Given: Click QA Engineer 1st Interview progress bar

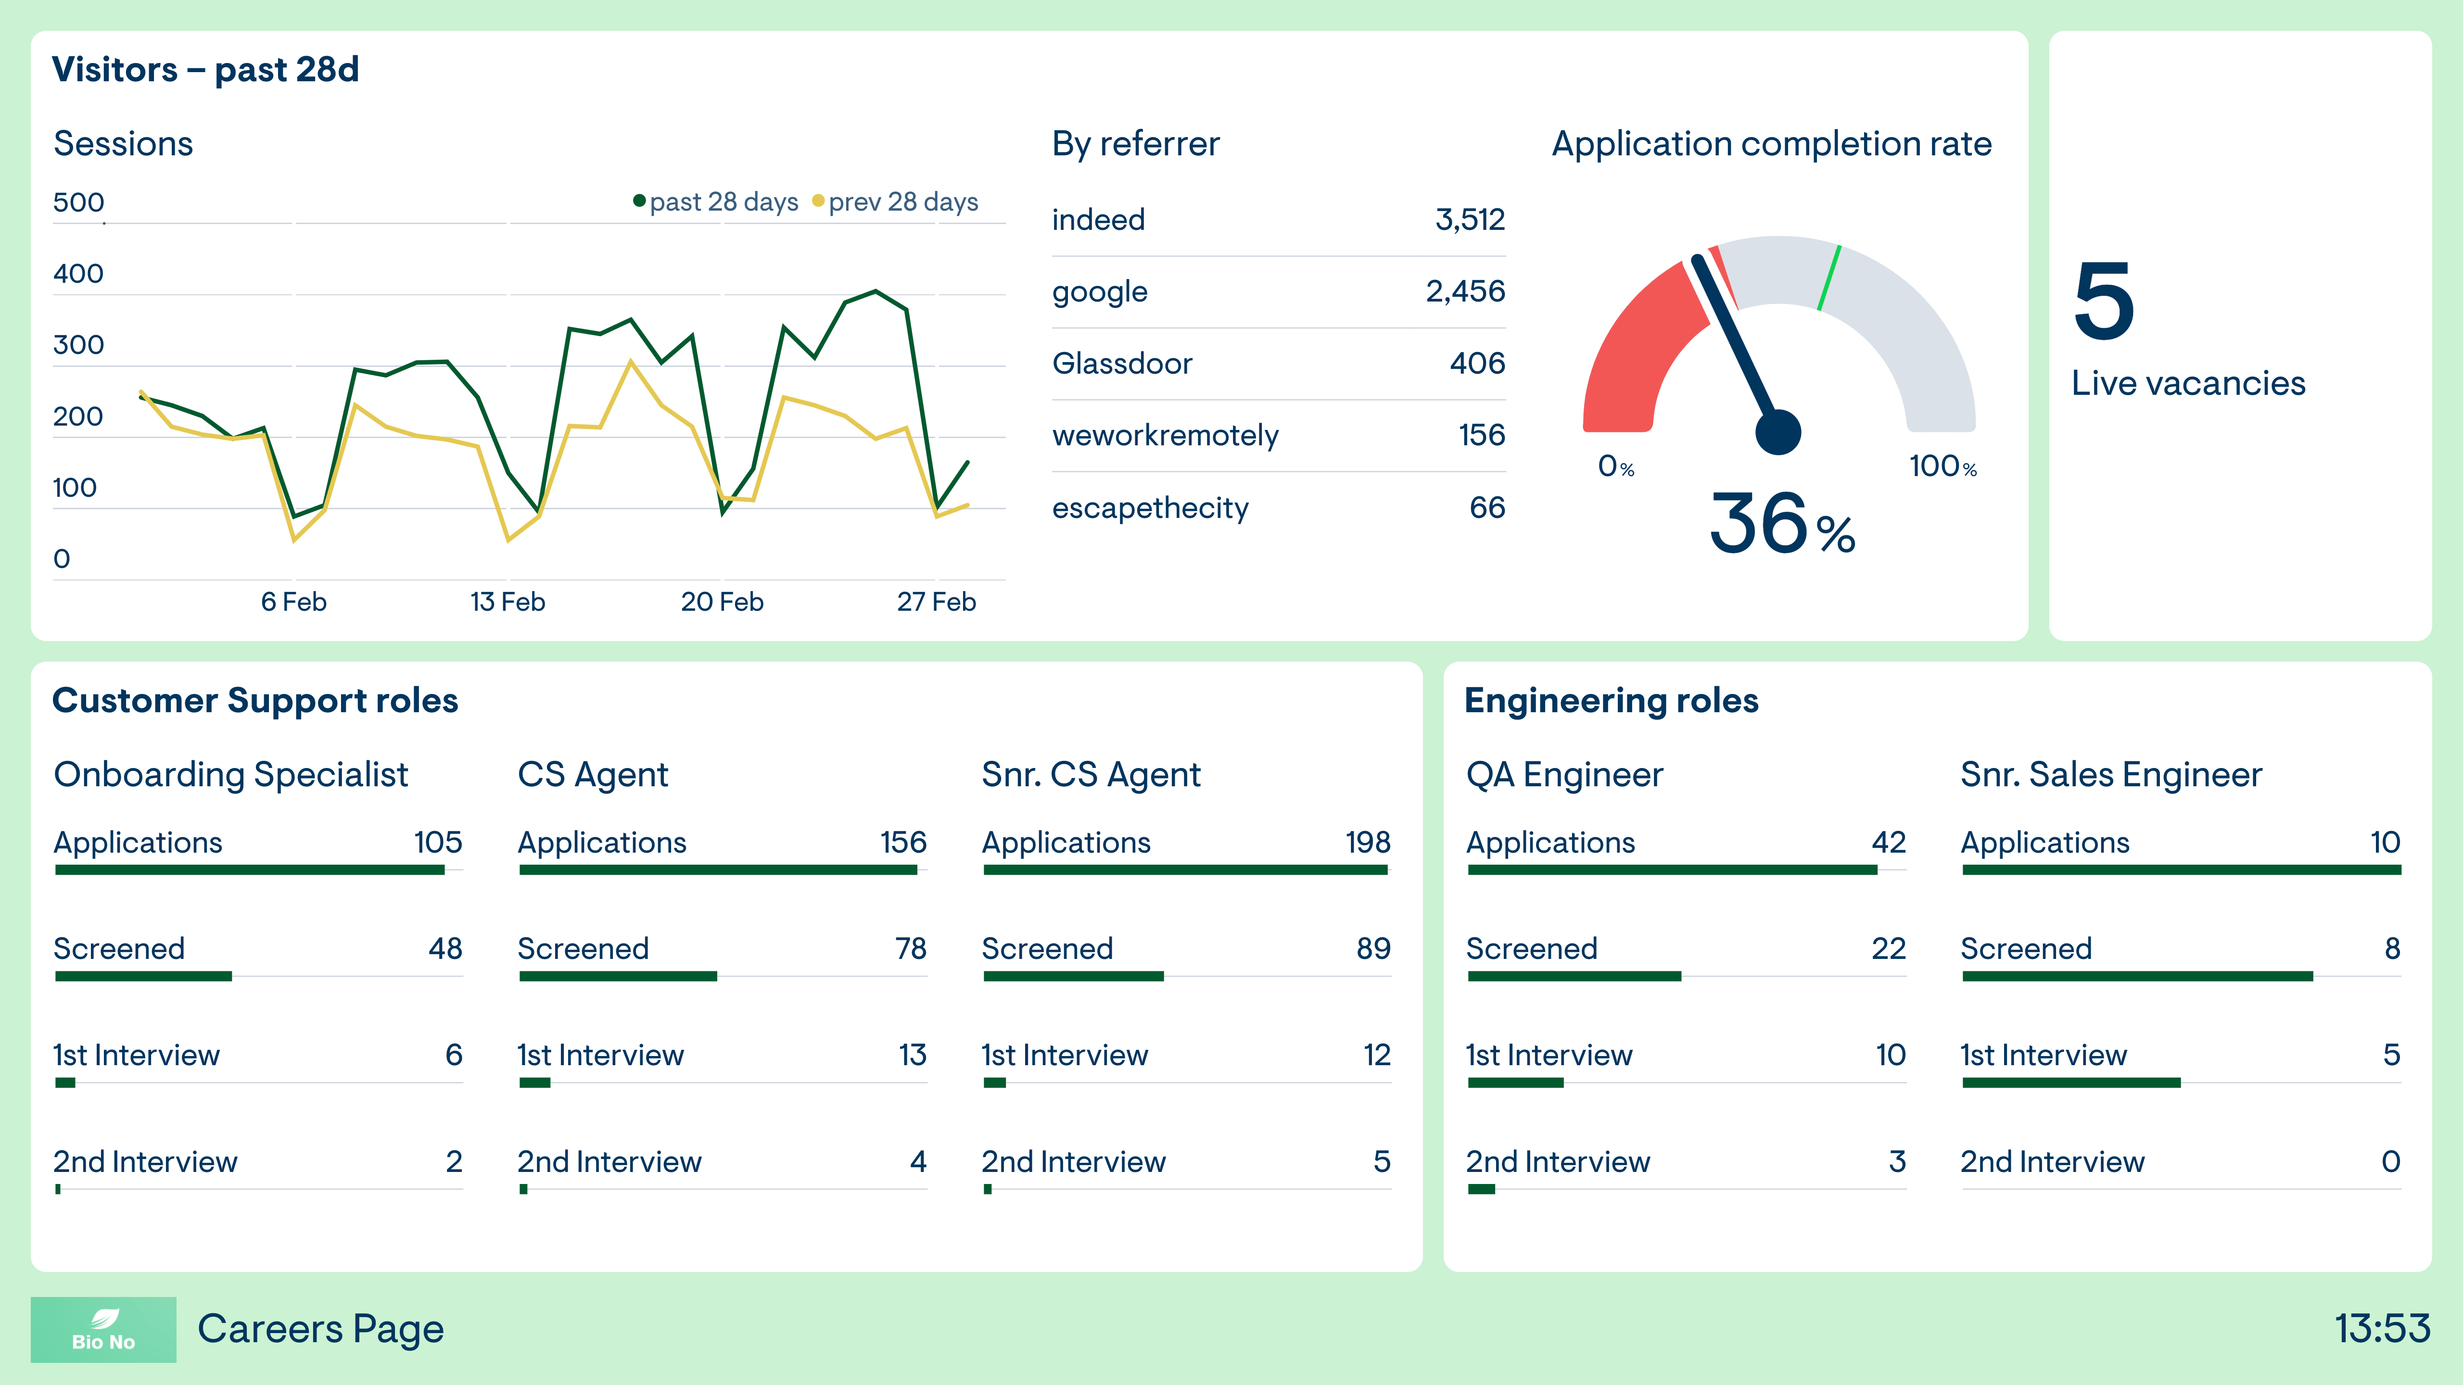Looking at the screenshot, I should [x=1687, y=1083].
